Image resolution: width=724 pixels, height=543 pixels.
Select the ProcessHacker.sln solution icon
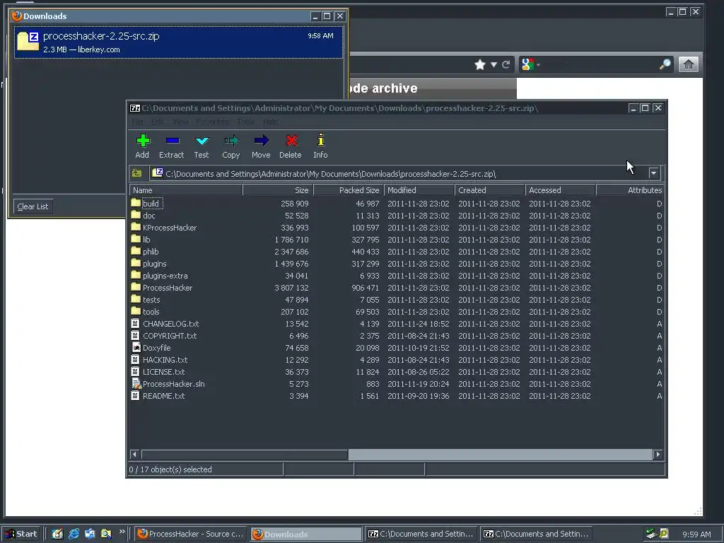(136, 383)
